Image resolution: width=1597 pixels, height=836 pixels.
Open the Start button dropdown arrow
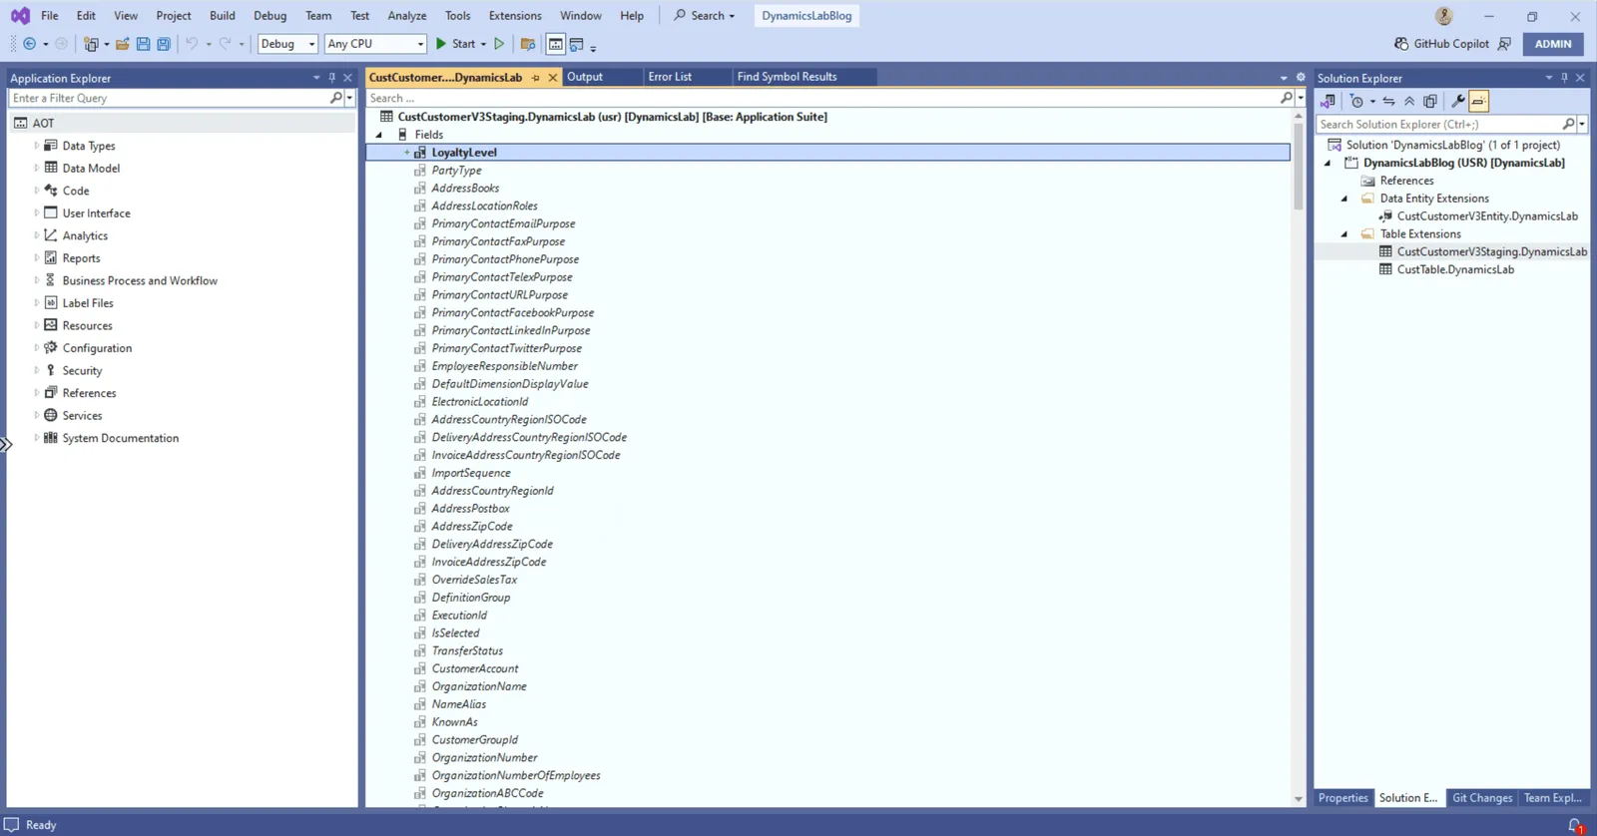click(x=483, y=44)
